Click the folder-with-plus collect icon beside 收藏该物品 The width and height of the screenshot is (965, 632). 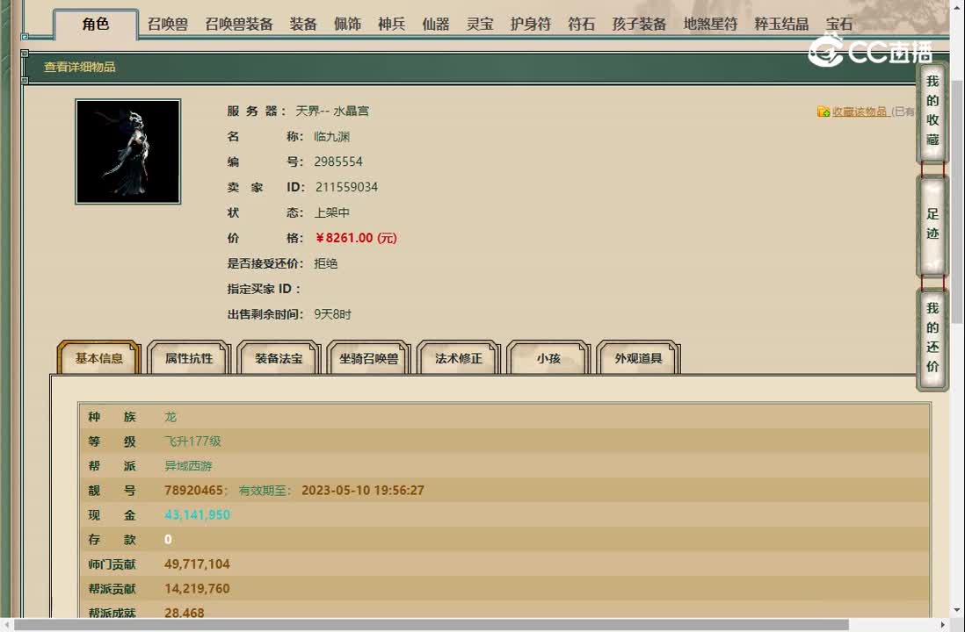click(823, 112)
